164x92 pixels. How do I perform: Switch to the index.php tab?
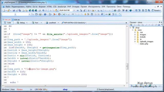point(7,20)
